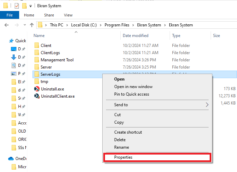
Task: Open the View ribbon tab
Action: click(68, 15)
